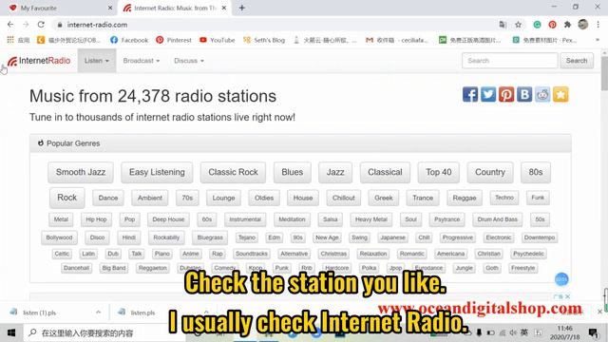Select the Rock genre
The width and height of the screenshot is (608, 342).
point(67,198)
